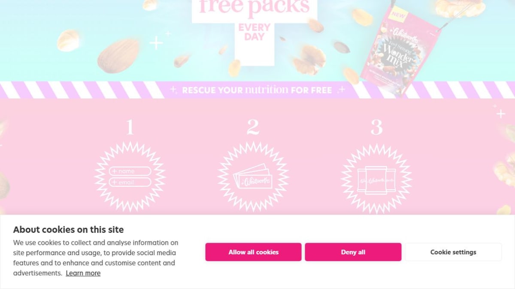The height and width of the screenshot is (289, 515).
Task: Select the Deny all button
Action: [353, 252]
